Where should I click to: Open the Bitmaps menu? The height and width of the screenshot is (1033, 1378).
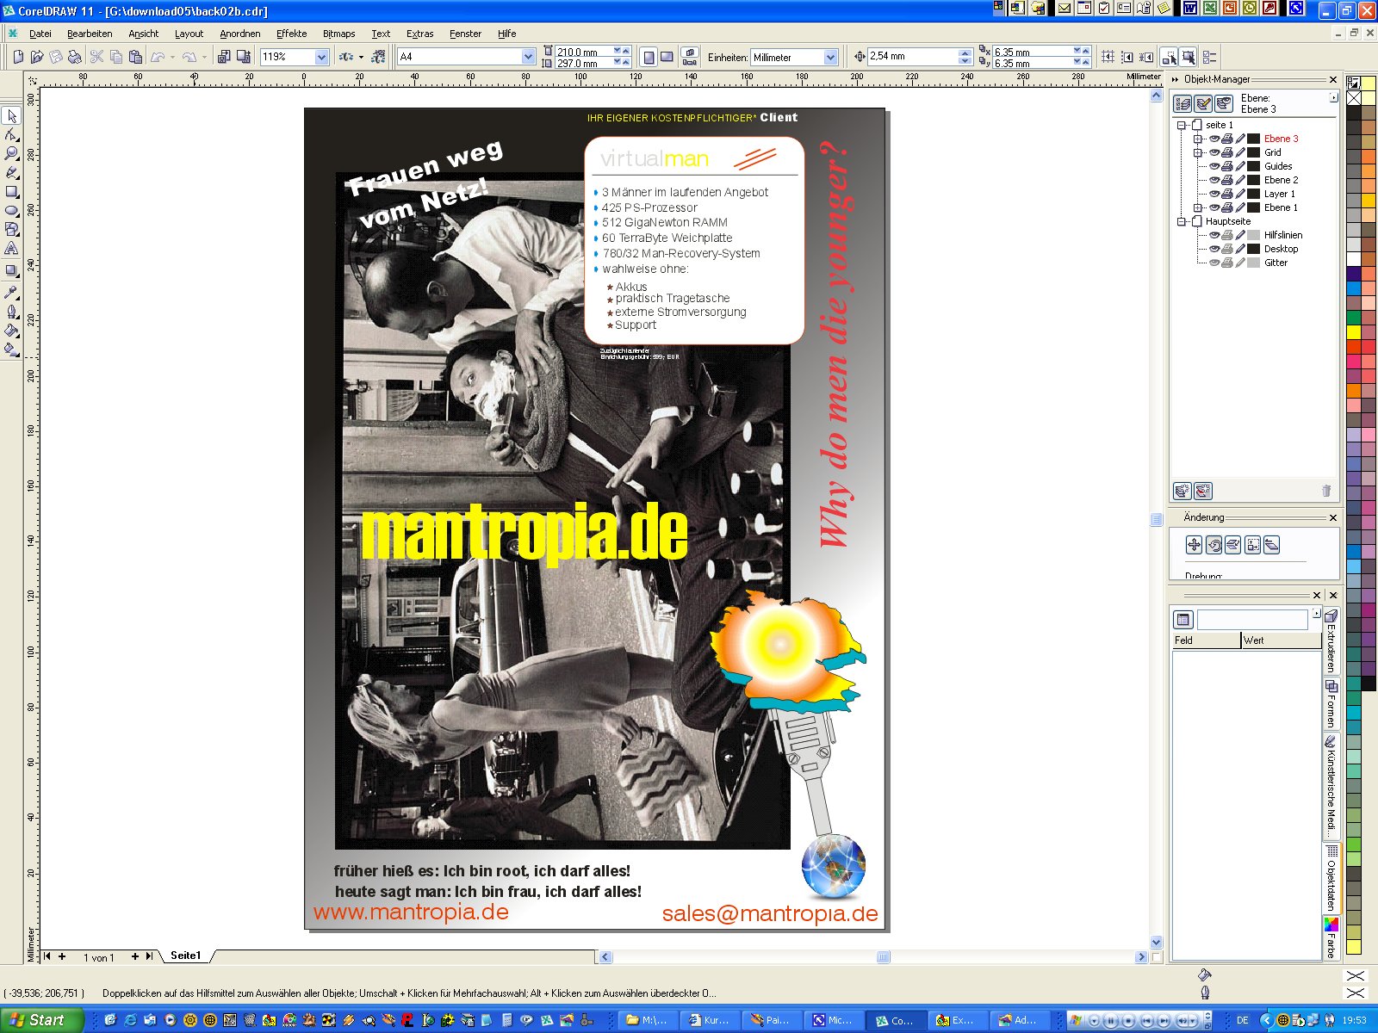(338, 34)
